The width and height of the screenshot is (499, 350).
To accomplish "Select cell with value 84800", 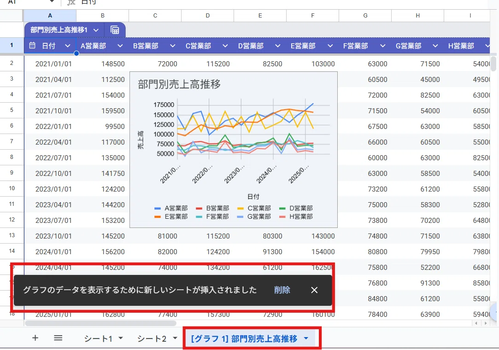I will pos(365,299).
